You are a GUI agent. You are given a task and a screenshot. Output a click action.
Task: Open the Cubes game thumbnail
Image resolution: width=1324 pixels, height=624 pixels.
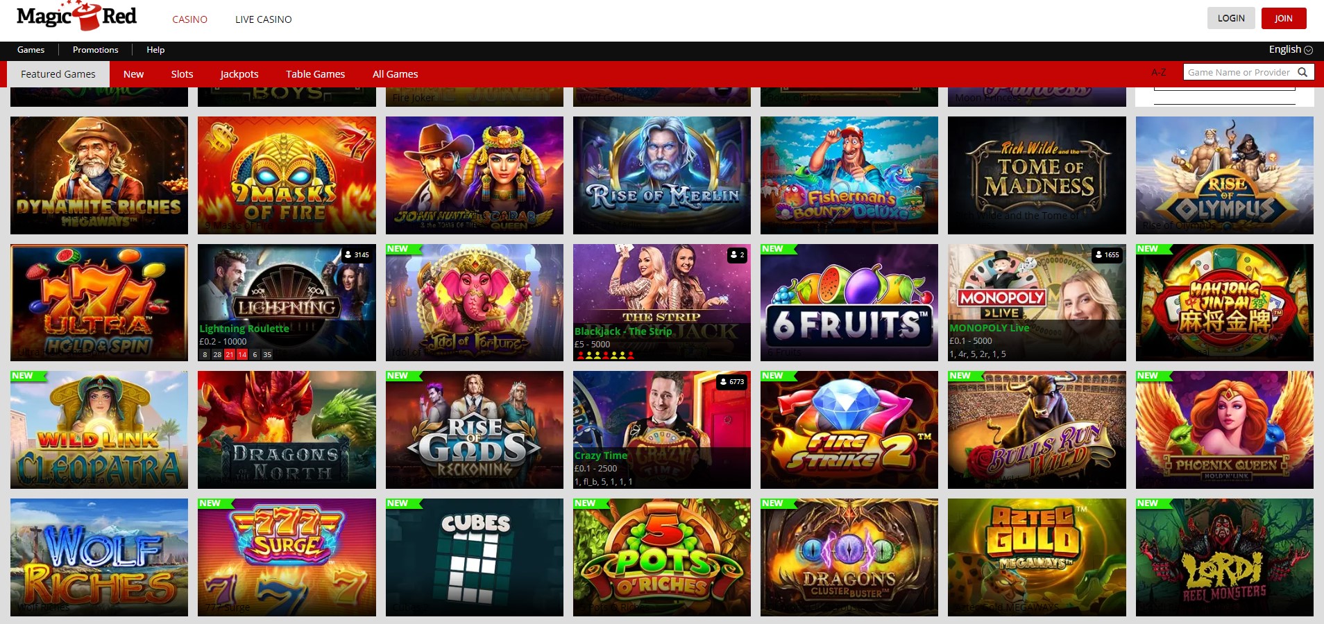(475, 557)
